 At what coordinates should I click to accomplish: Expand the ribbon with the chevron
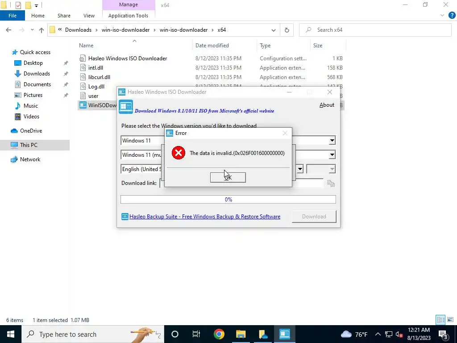(x=442, y=16)
